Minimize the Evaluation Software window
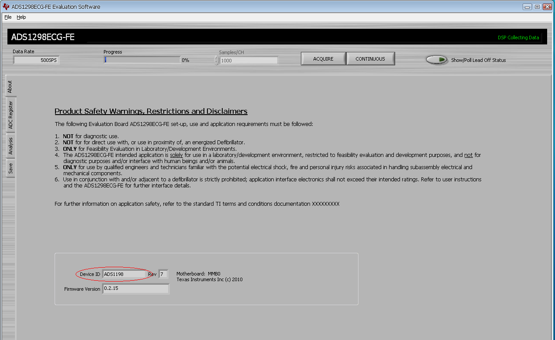The height and width of the screenshot is (340, 555). pos(527,7)
